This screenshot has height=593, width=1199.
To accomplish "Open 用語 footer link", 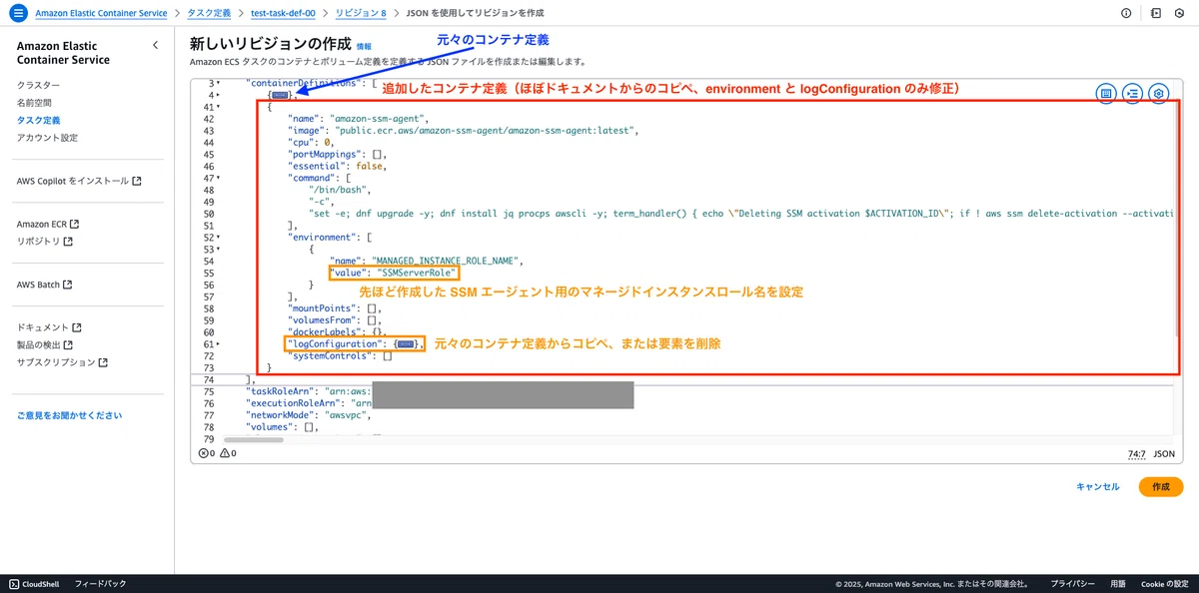I will 1118,583.
